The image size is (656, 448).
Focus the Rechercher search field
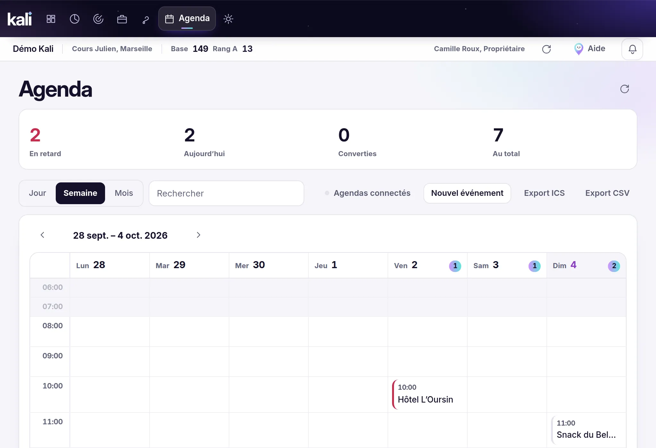pos(226,193)
